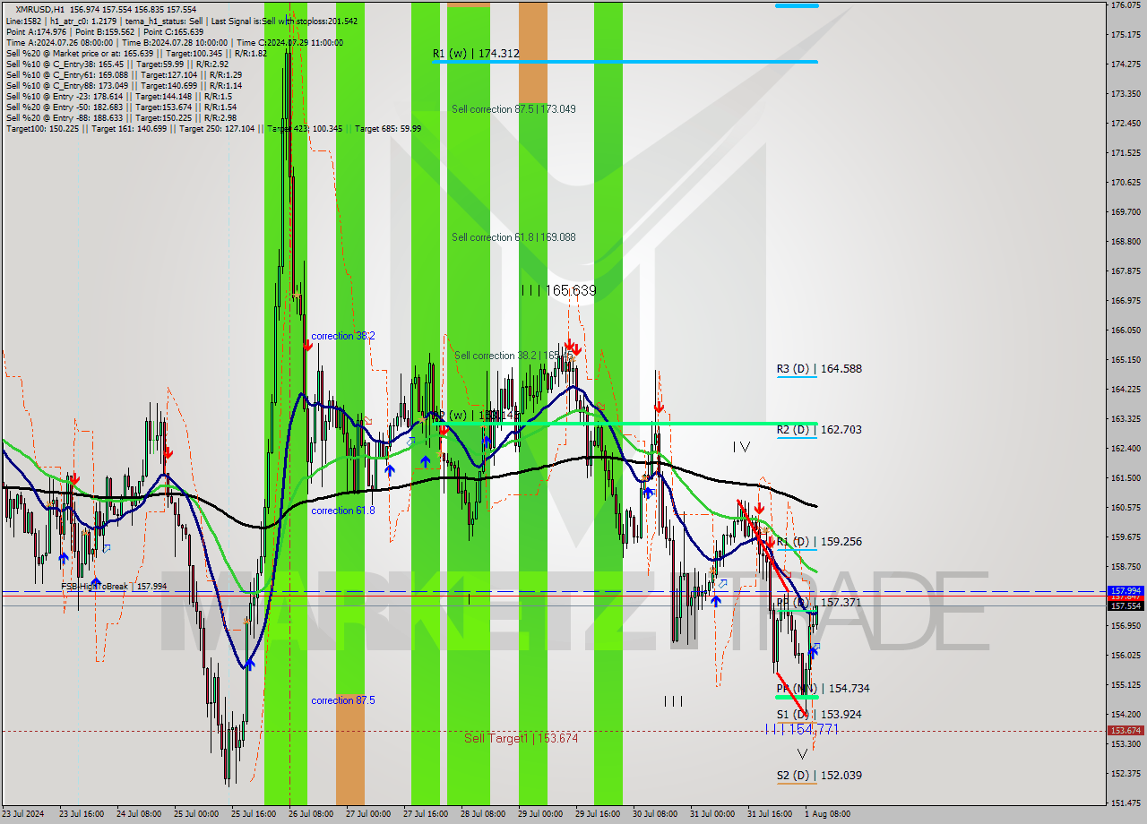This screenshot has height=824, width=1147.
Task: Click the blue 'correction 87.5' label
Action: (343, 700)
